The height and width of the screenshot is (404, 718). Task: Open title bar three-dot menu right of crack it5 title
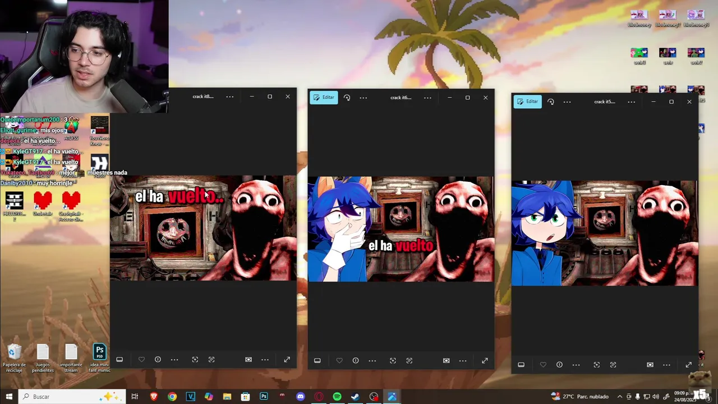[x=631, y=102]
